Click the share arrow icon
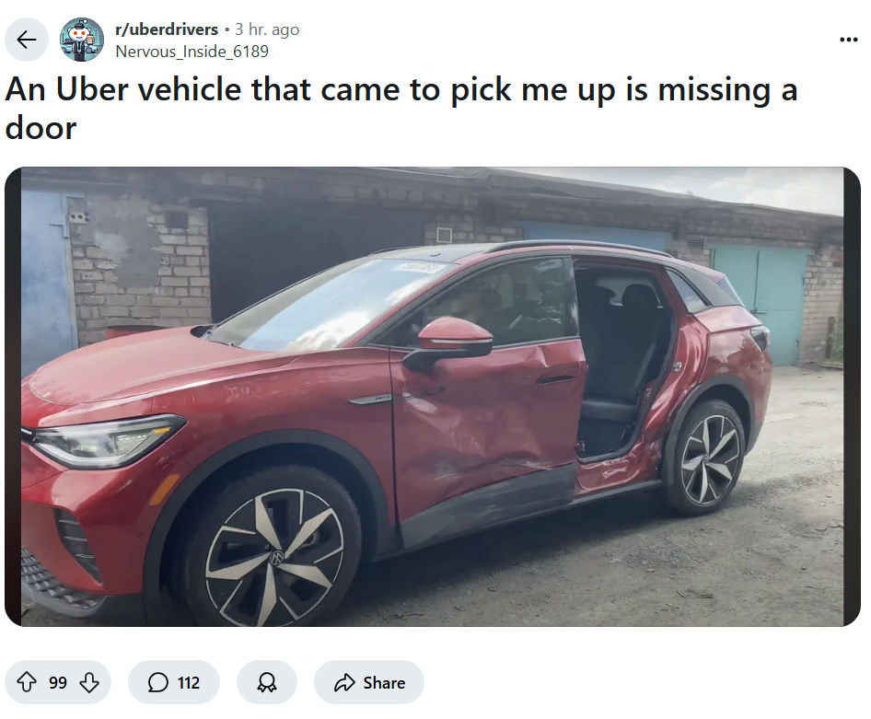The image size is (871, 719). pyautogui.click(x=344, y=682)
